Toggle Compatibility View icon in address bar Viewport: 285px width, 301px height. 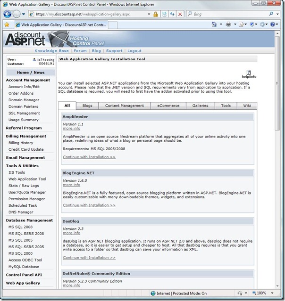pyautogui.click(x=164, y=14)
